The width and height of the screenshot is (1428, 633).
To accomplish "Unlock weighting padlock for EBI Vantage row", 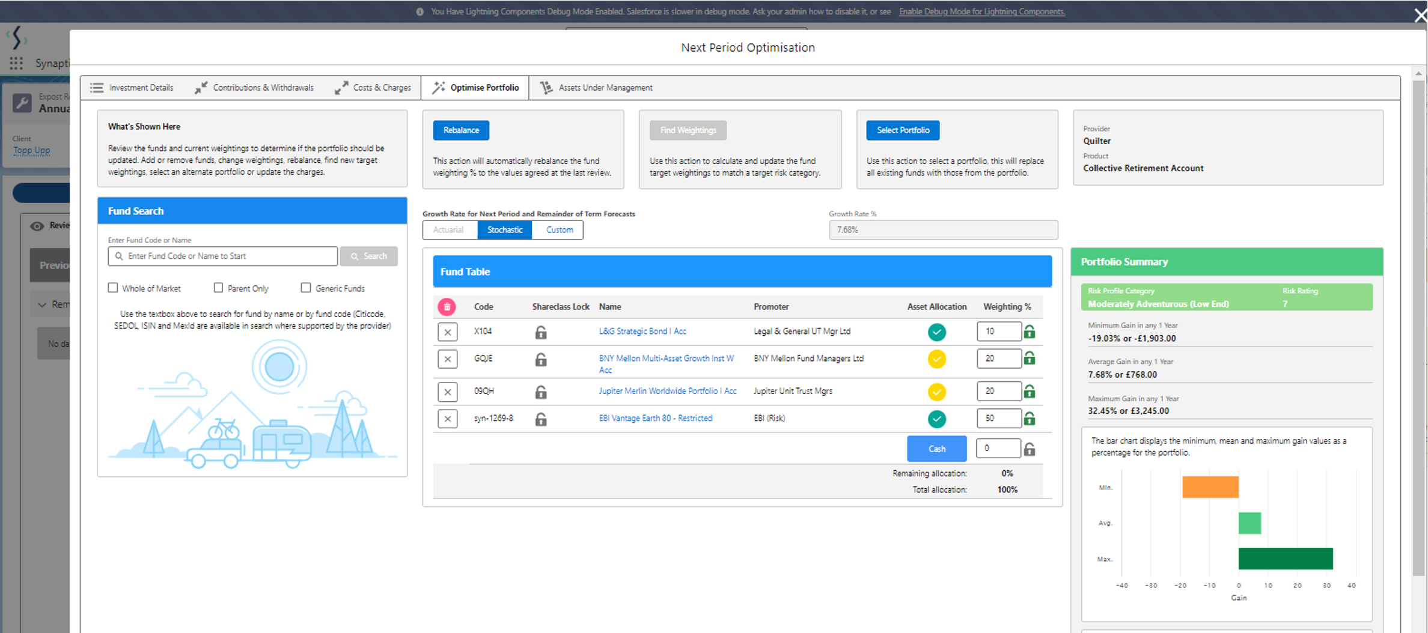I will tap(1030, 418).
